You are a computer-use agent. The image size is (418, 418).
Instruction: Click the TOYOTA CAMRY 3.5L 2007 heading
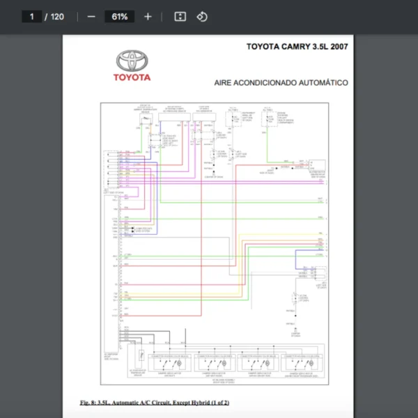click(x=297, y=47)
